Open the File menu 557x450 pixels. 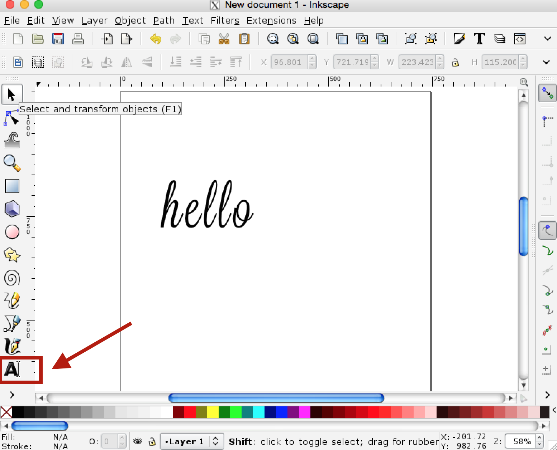[12, 21]
